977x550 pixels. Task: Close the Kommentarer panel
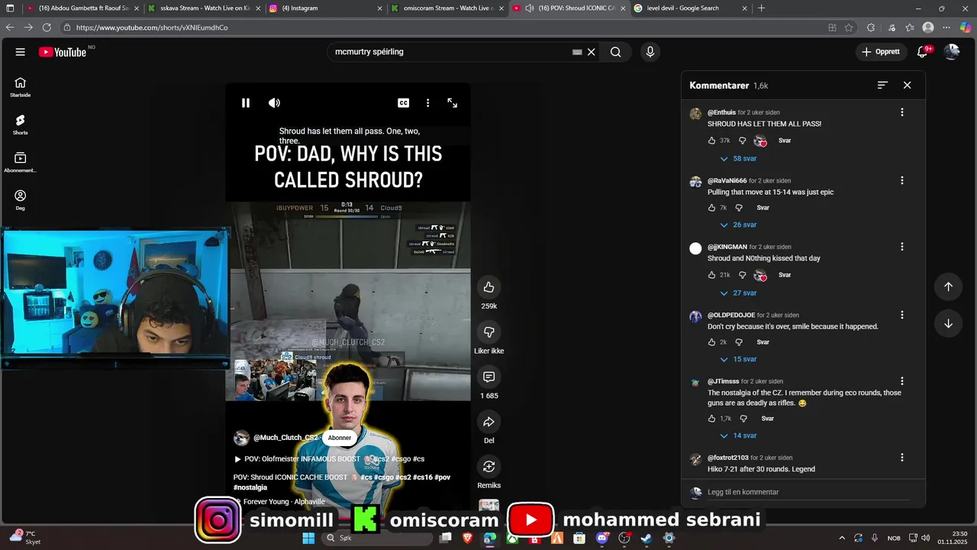907,86
